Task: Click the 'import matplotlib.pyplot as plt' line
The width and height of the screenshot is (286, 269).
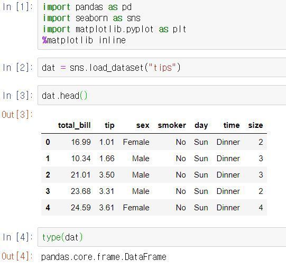Action: tap(114, 29)
